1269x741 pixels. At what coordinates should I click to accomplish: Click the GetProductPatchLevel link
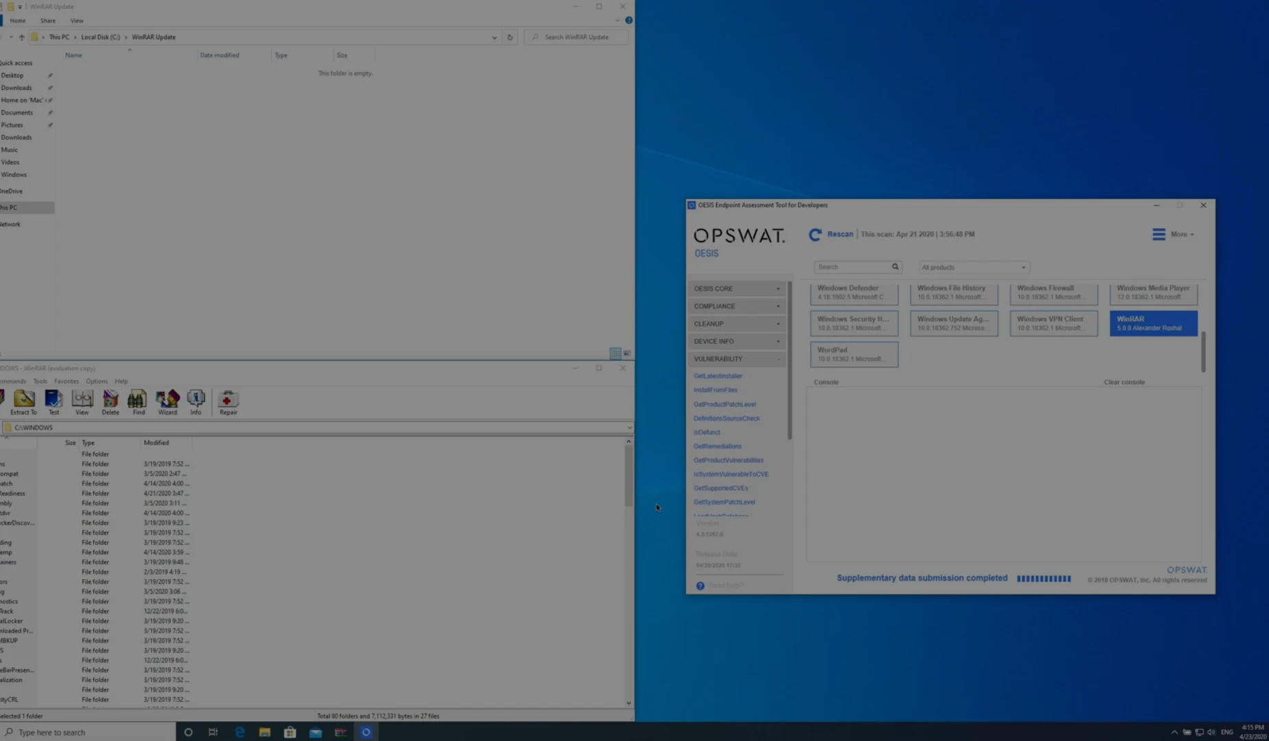[724, 404]
